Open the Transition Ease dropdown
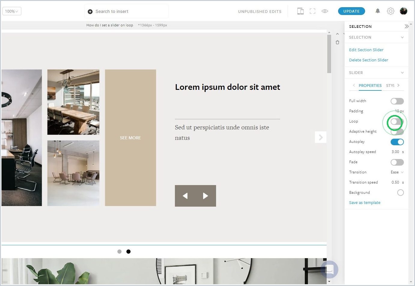 point(397,172)
